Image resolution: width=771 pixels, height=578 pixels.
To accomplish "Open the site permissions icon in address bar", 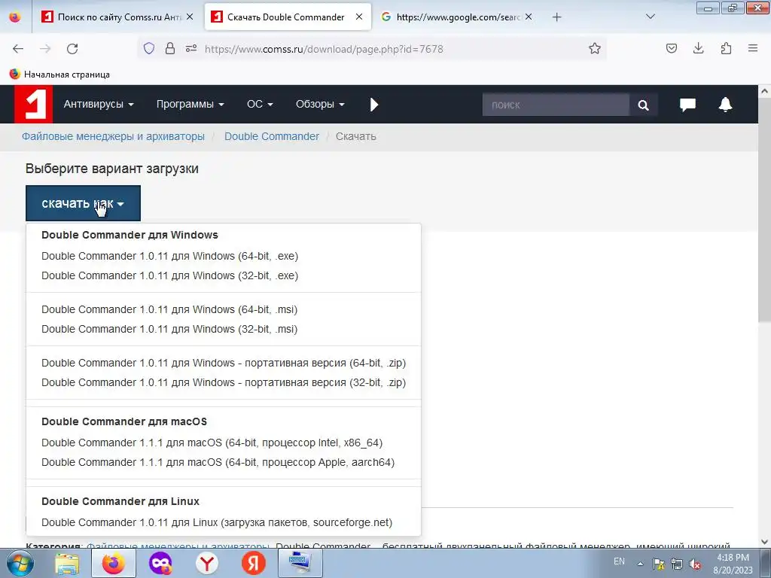I will [191, 48].
